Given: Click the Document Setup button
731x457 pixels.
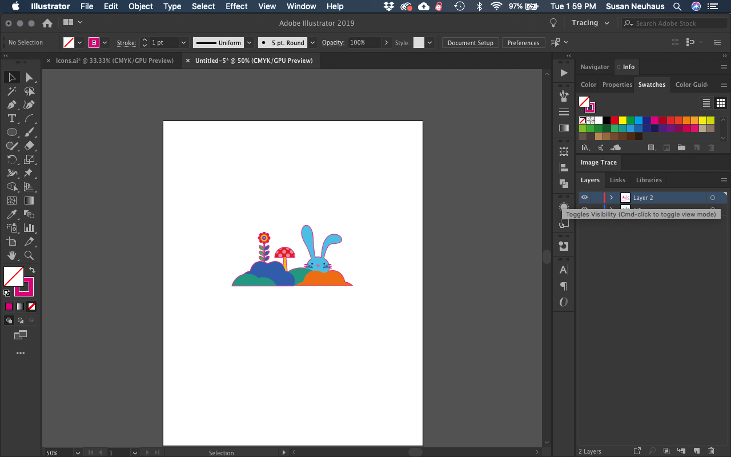Looking at the screenshot, I should click(470, 42).
